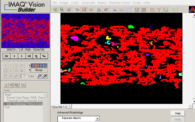Save the script with the floppy icon
195x122 pixels.
pos(17,85)
